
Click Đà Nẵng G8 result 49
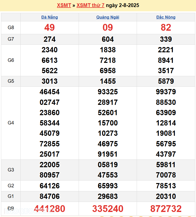coord(50,27)
